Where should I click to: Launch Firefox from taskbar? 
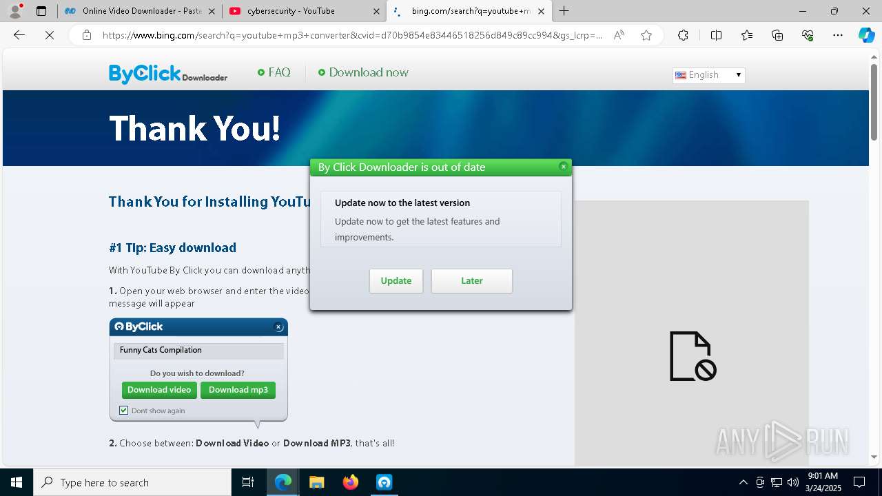click(350, 482)
